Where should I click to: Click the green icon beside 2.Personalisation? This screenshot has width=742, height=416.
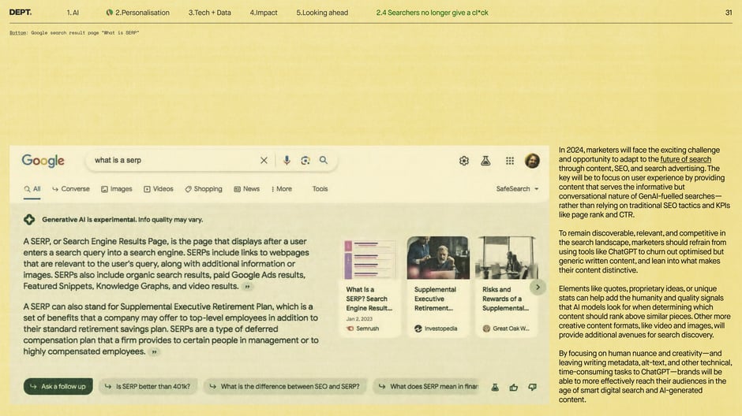(109, 13)
